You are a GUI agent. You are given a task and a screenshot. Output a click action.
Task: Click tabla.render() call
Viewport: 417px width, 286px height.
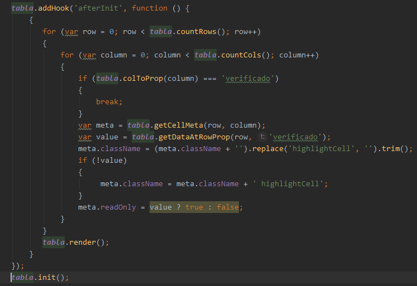[76, 242]
